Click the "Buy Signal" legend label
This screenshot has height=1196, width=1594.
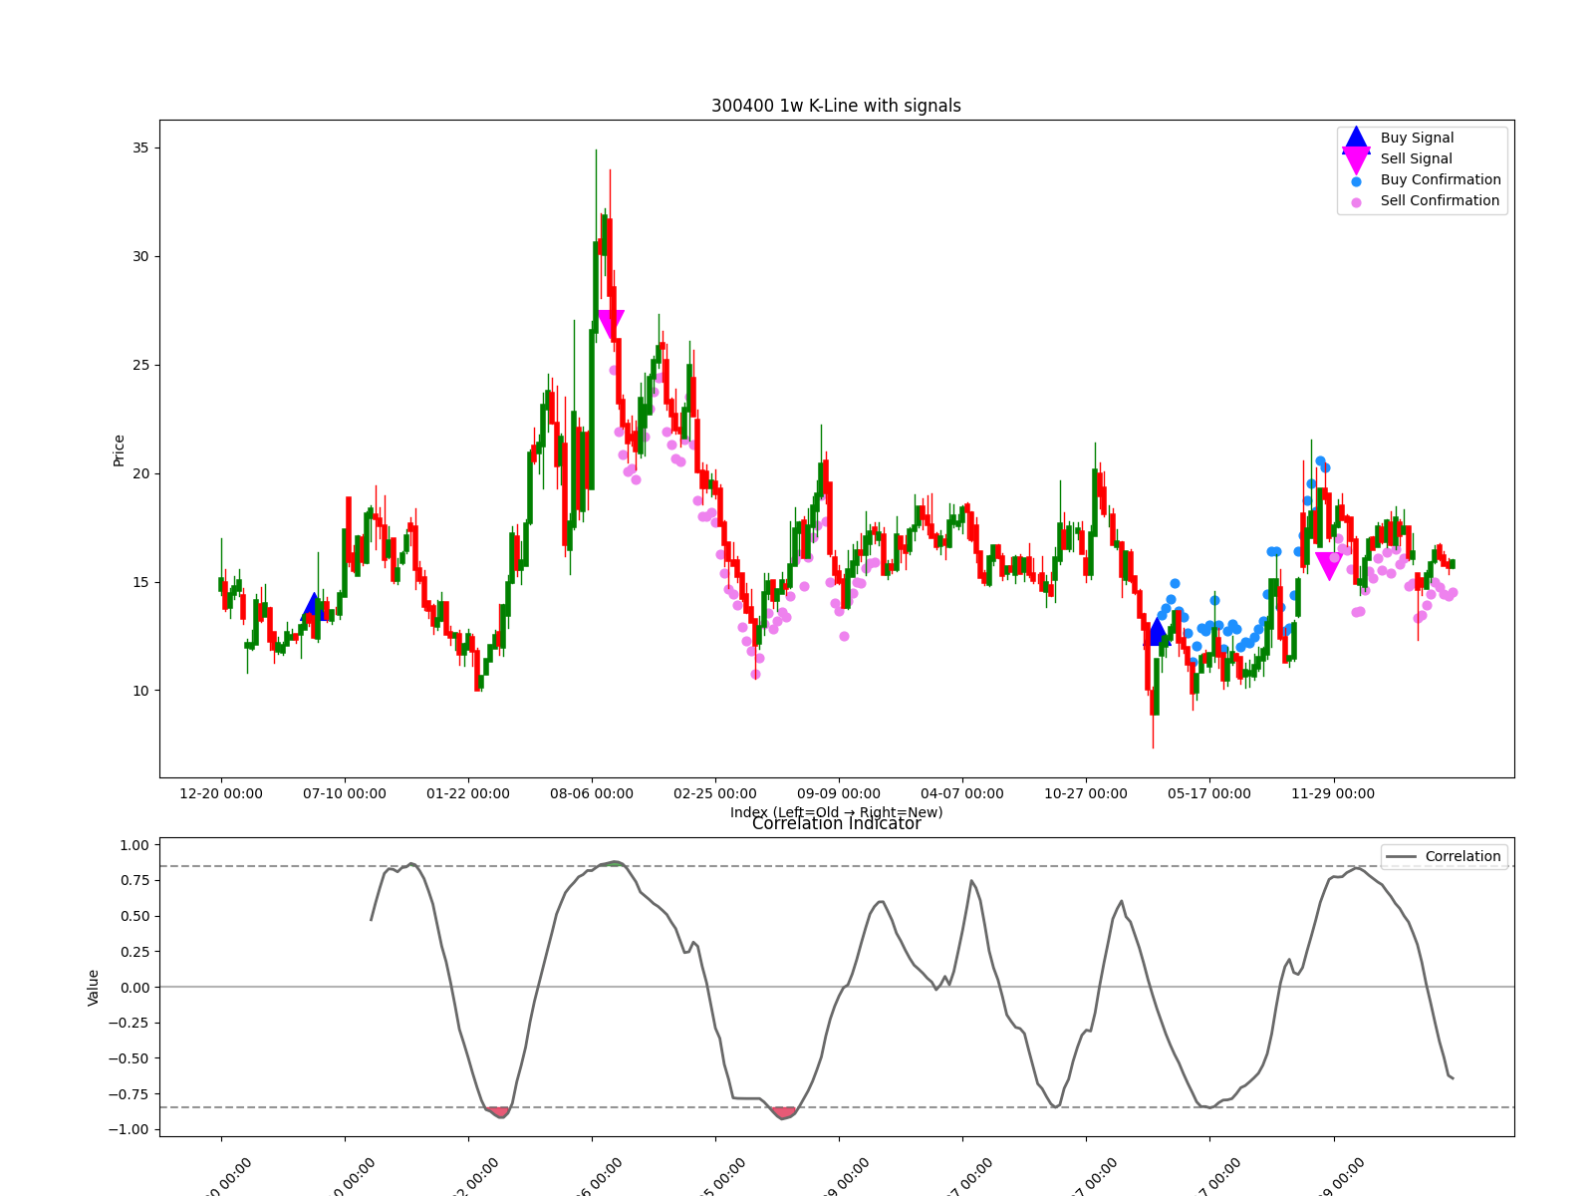click(1417, 139)
